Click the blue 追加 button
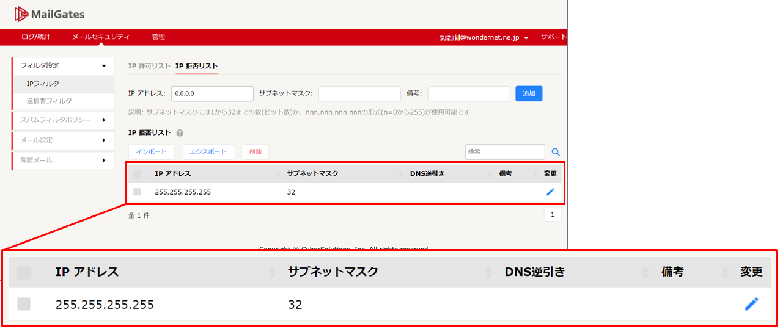This screenshot has width=780, height=329. 529,93
